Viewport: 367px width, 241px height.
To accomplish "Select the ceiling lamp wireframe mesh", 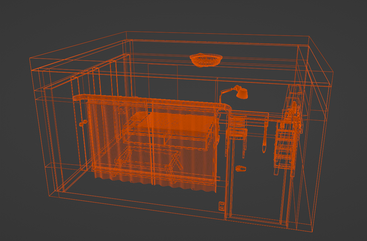I will click(206, 60).
